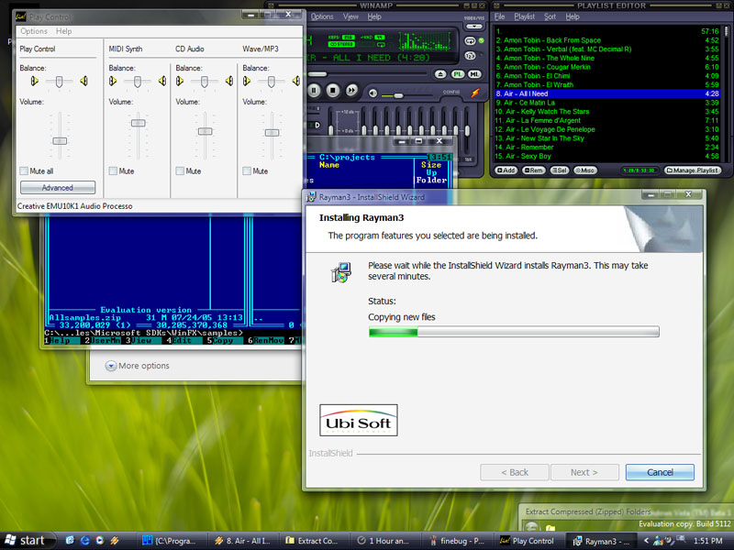Open Playlist Editor Playlist menu
734x550 pixels.
(x=524, y=16)
